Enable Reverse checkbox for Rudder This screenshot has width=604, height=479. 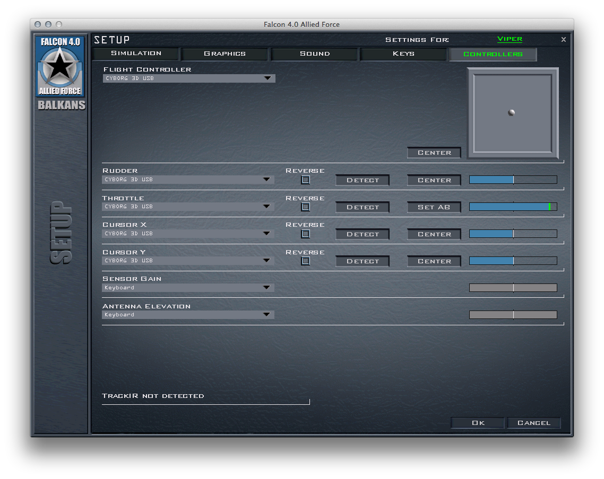pos(306,180)
